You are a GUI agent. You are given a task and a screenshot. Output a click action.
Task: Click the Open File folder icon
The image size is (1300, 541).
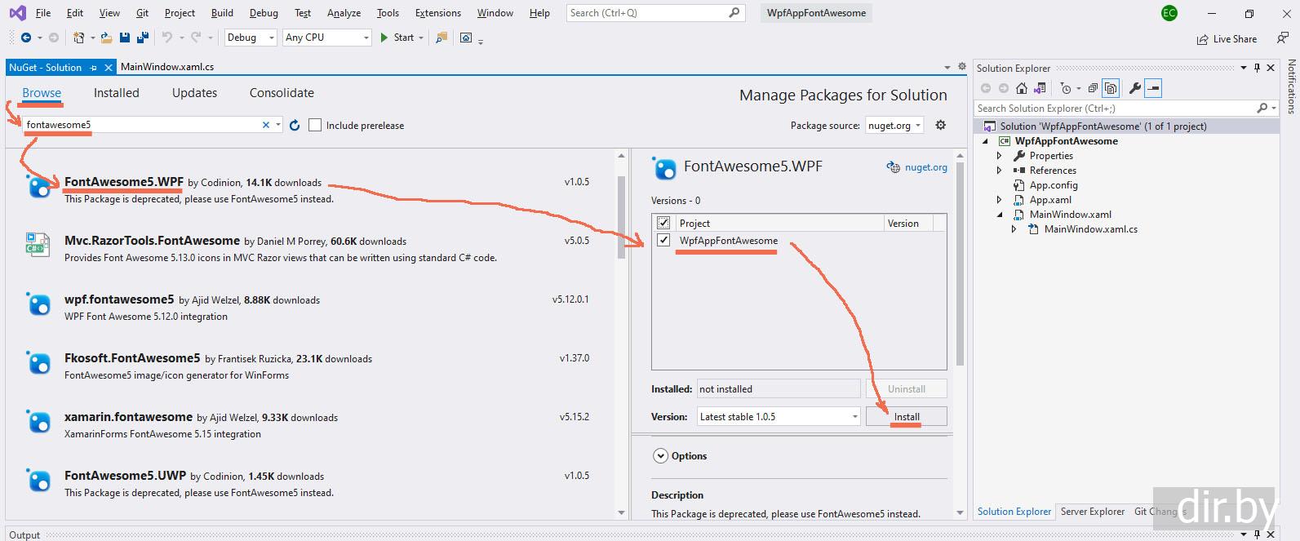coord(107,38)
